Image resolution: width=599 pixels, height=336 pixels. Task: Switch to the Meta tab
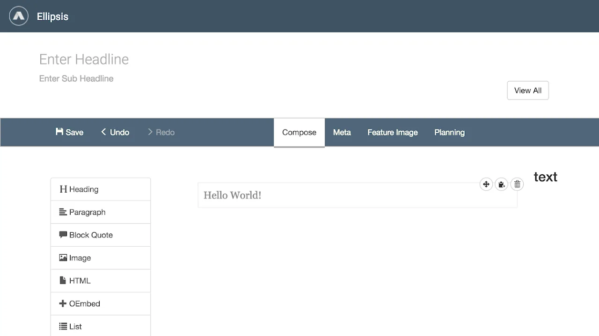(x=342, y=132)
